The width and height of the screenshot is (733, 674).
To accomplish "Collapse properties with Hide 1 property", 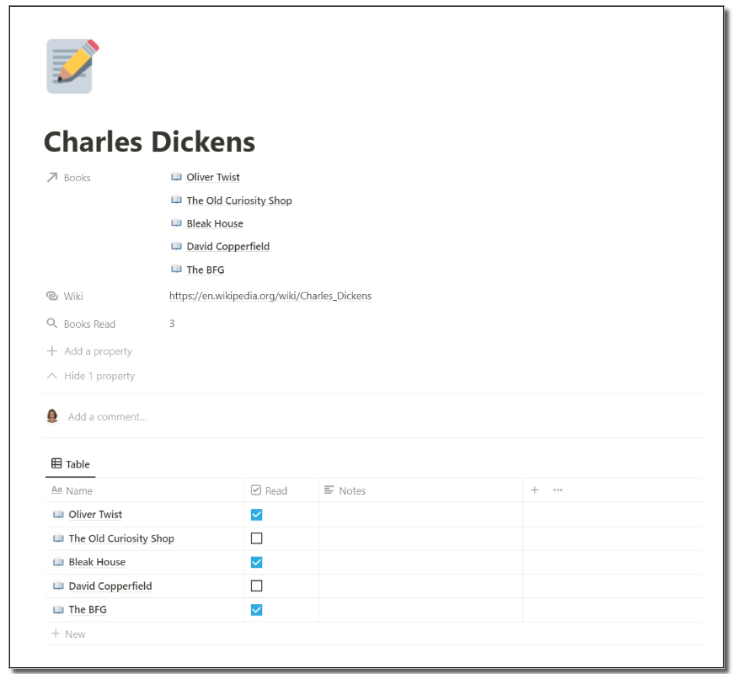I will point(91,376).
